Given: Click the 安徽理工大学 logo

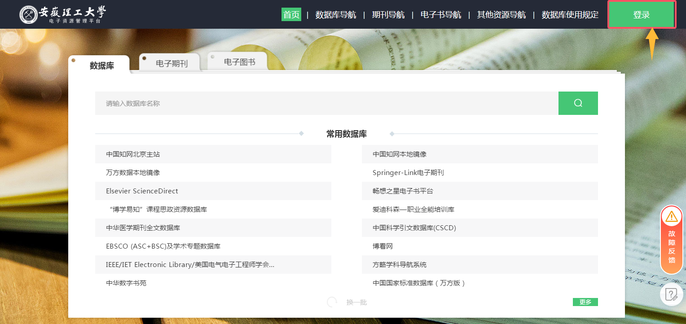Looking at the screenshot, I should 63,14.
